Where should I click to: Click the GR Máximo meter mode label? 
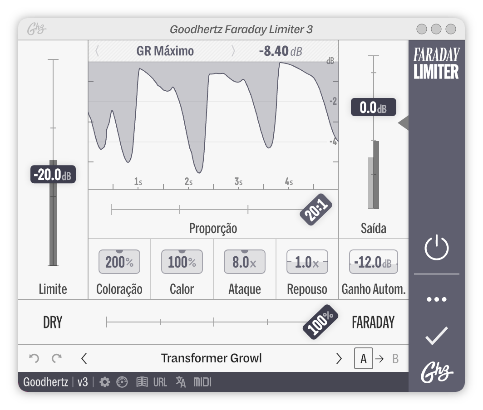pos(165,51)
